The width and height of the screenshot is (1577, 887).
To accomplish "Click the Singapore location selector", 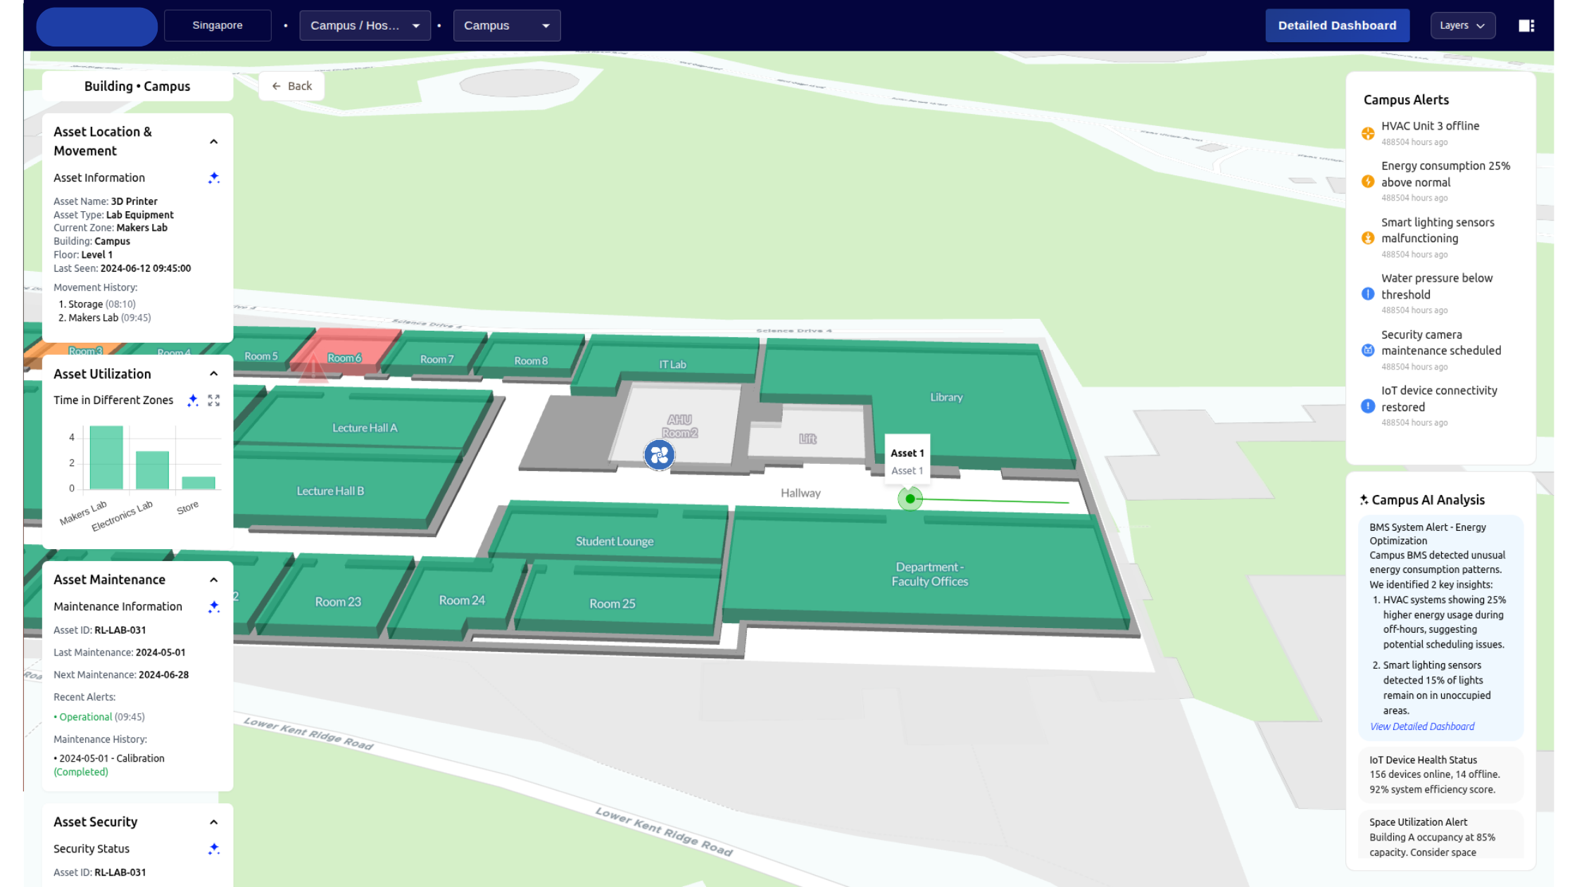I will tap(218, 25).
